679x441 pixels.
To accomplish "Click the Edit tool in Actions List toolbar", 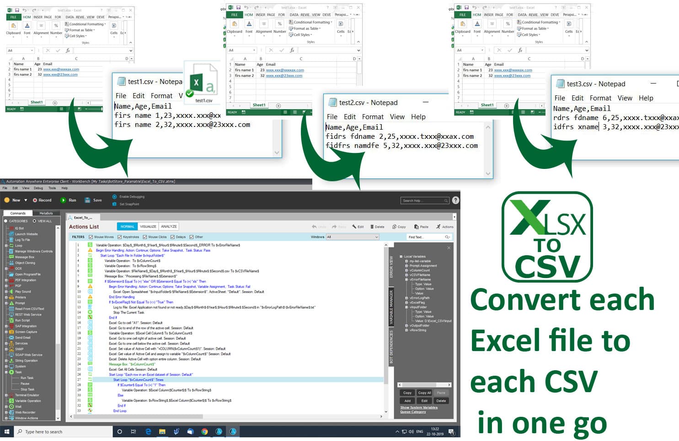I will tap(358, 226).
